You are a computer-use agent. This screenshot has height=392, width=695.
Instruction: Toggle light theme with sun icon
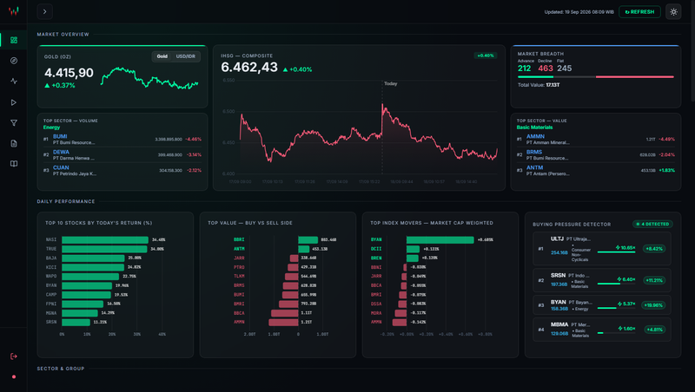pyautogui.click(x=673, y=12)
